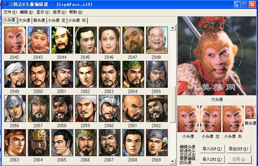Click the application icon in title bar
The image size is (258, 166).
click(5, 4)
